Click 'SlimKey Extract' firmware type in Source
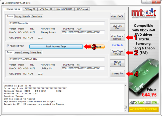Screen dimensions: 162x116 [48, 32]
